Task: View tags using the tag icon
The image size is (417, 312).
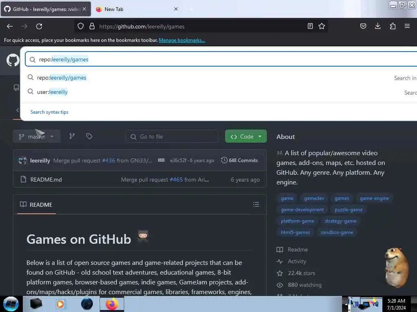Action: (89, 136)
